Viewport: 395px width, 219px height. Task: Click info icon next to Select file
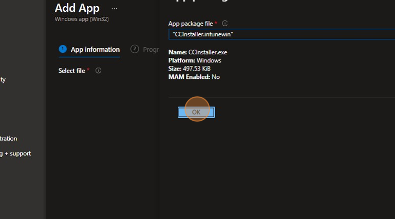click(x=98, y=71)
